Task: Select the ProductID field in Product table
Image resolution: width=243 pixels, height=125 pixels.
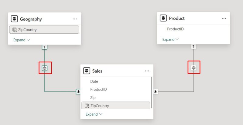Action: (x=175, y=29)
